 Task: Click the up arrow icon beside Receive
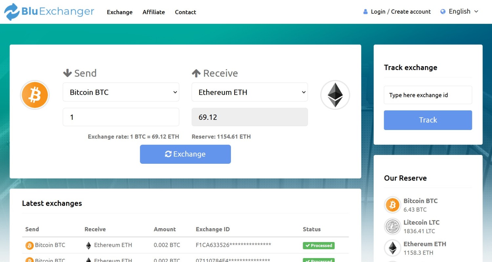point(196,73)
